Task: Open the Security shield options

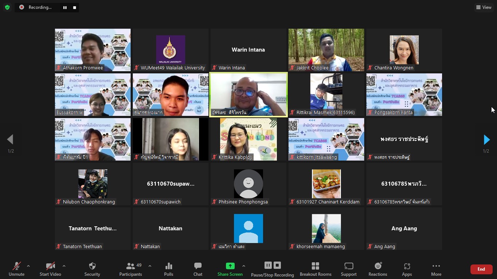Action: [92, 269]
